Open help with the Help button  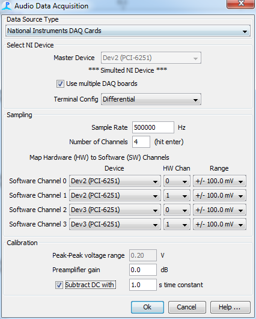pos(230,307)
